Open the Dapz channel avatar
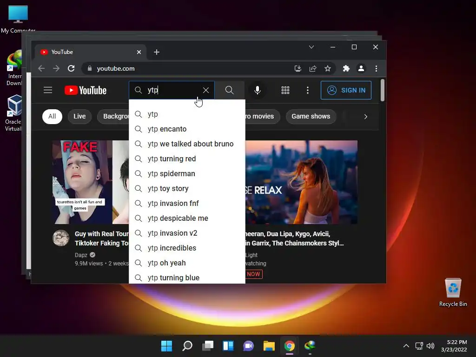This screenshot has height=357, width=476. (61, 238)
